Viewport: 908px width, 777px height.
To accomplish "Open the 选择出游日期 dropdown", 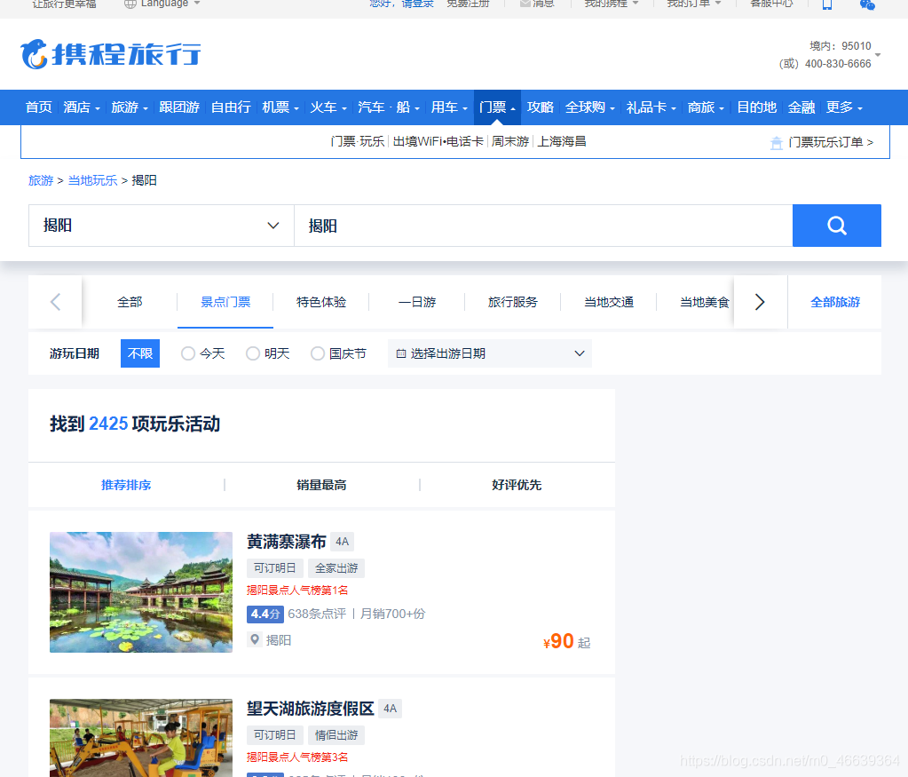I will tap(490, 353).
